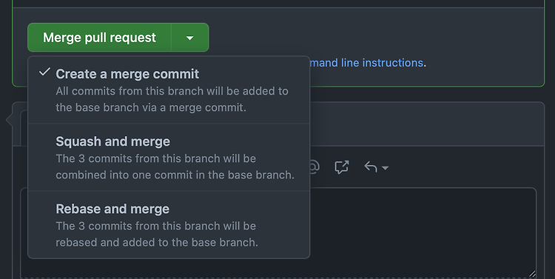Viewport: 555px width, 279px height.
Task: Toggle the merge method dropdown caret
Action: click(x=190, y=38)
